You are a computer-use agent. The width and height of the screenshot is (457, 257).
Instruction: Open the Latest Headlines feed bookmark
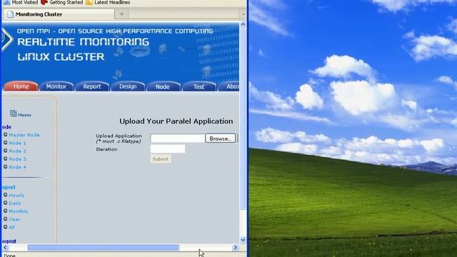pyautogui.click(x=108, y=2)
